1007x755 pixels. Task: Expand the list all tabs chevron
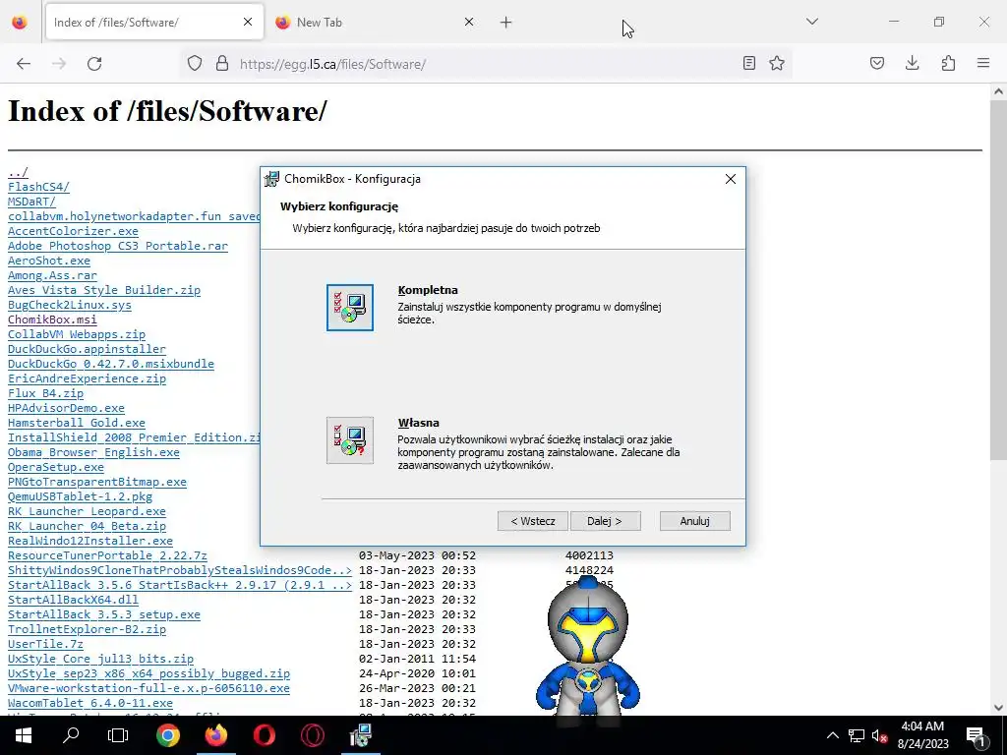click(812, 22)
